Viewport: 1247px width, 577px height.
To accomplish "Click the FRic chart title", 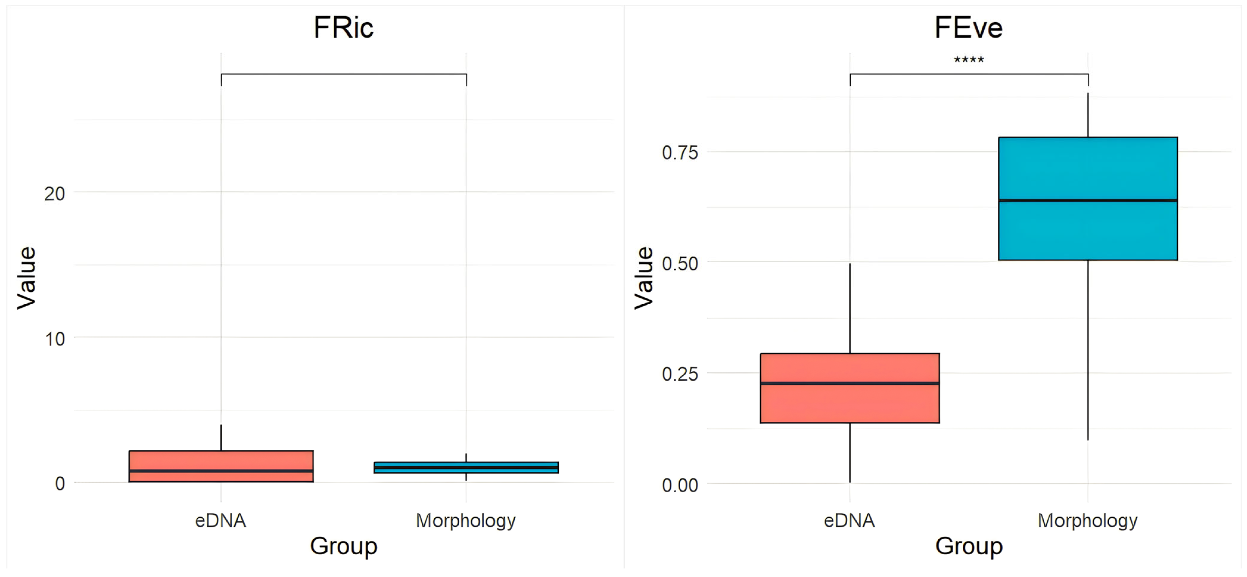I will (343, 27).
